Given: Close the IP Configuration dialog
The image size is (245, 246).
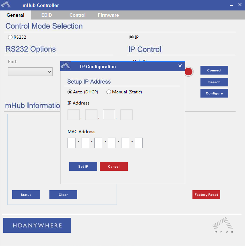Looking at the screenshot, I should coord(180,66).
